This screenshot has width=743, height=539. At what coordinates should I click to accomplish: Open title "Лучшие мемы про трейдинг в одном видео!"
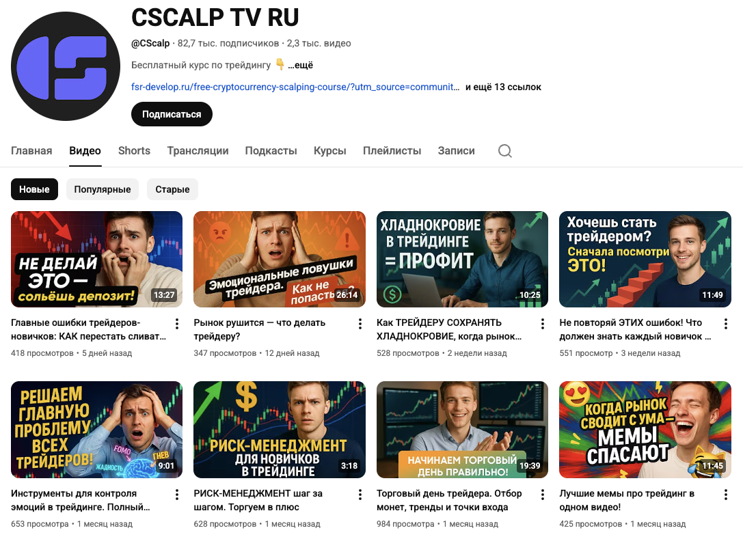tap(627, 500)
